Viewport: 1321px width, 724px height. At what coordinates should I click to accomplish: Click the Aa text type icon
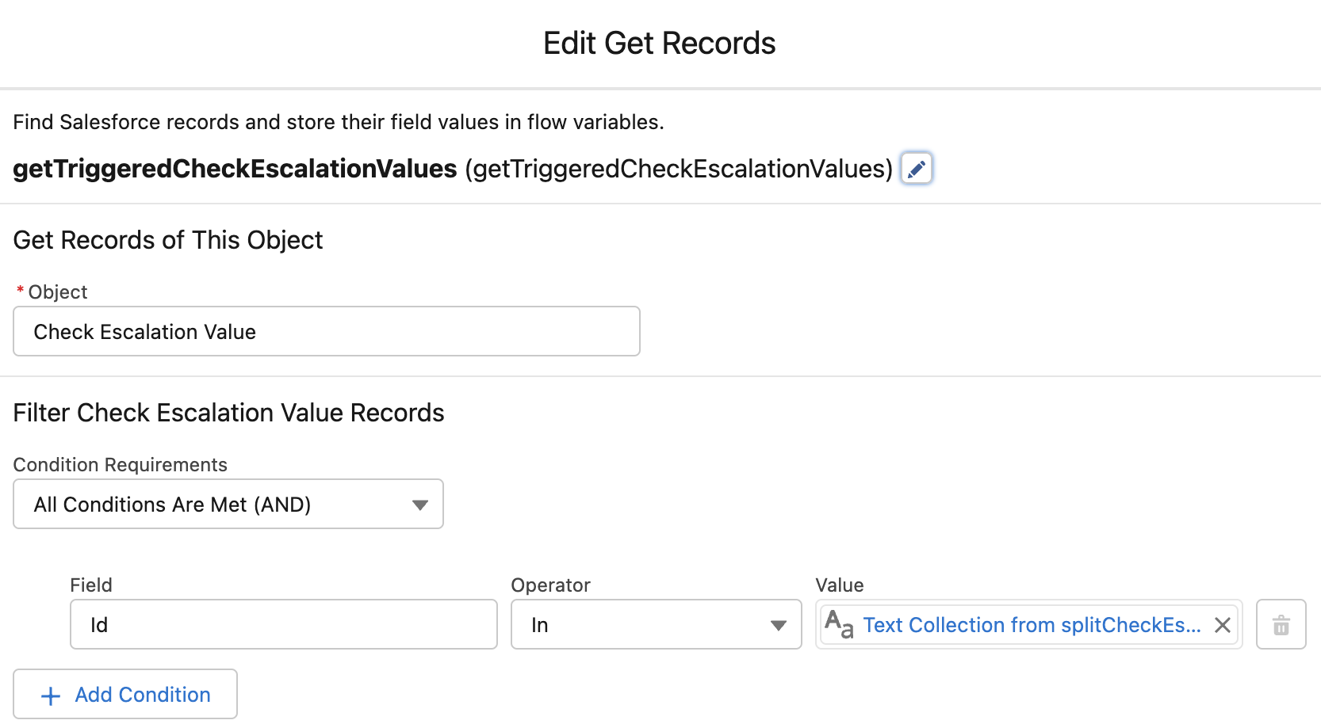839,624
